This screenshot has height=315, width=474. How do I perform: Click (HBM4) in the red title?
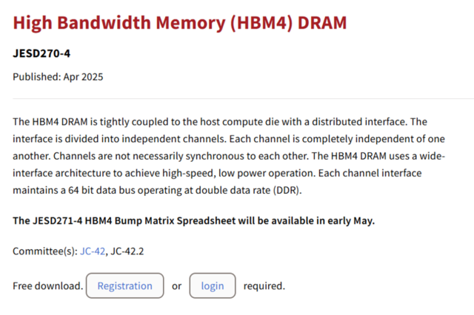pos(261,23)
